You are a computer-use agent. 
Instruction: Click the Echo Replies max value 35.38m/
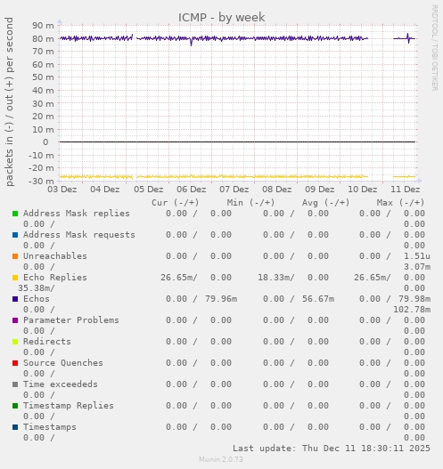coord(37,288)
